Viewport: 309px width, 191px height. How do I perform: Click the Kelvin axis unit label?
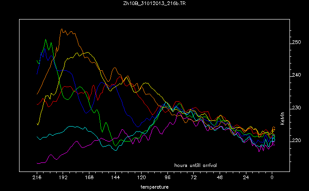point(282,118)
